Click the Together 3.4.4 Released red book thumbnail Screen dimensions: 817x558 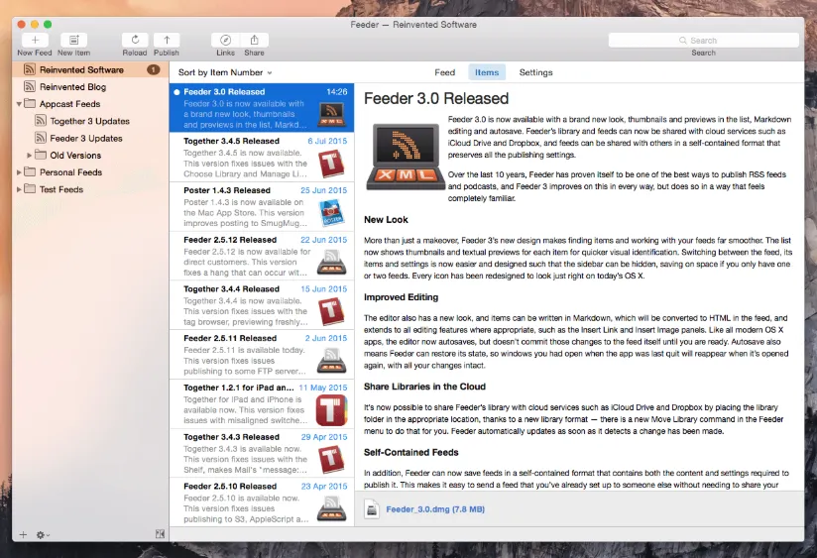(x=331, y=311)
